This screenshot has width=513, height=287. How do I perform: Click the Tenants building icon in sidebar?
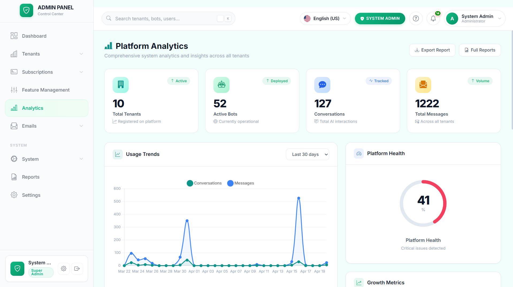(14, 54)
